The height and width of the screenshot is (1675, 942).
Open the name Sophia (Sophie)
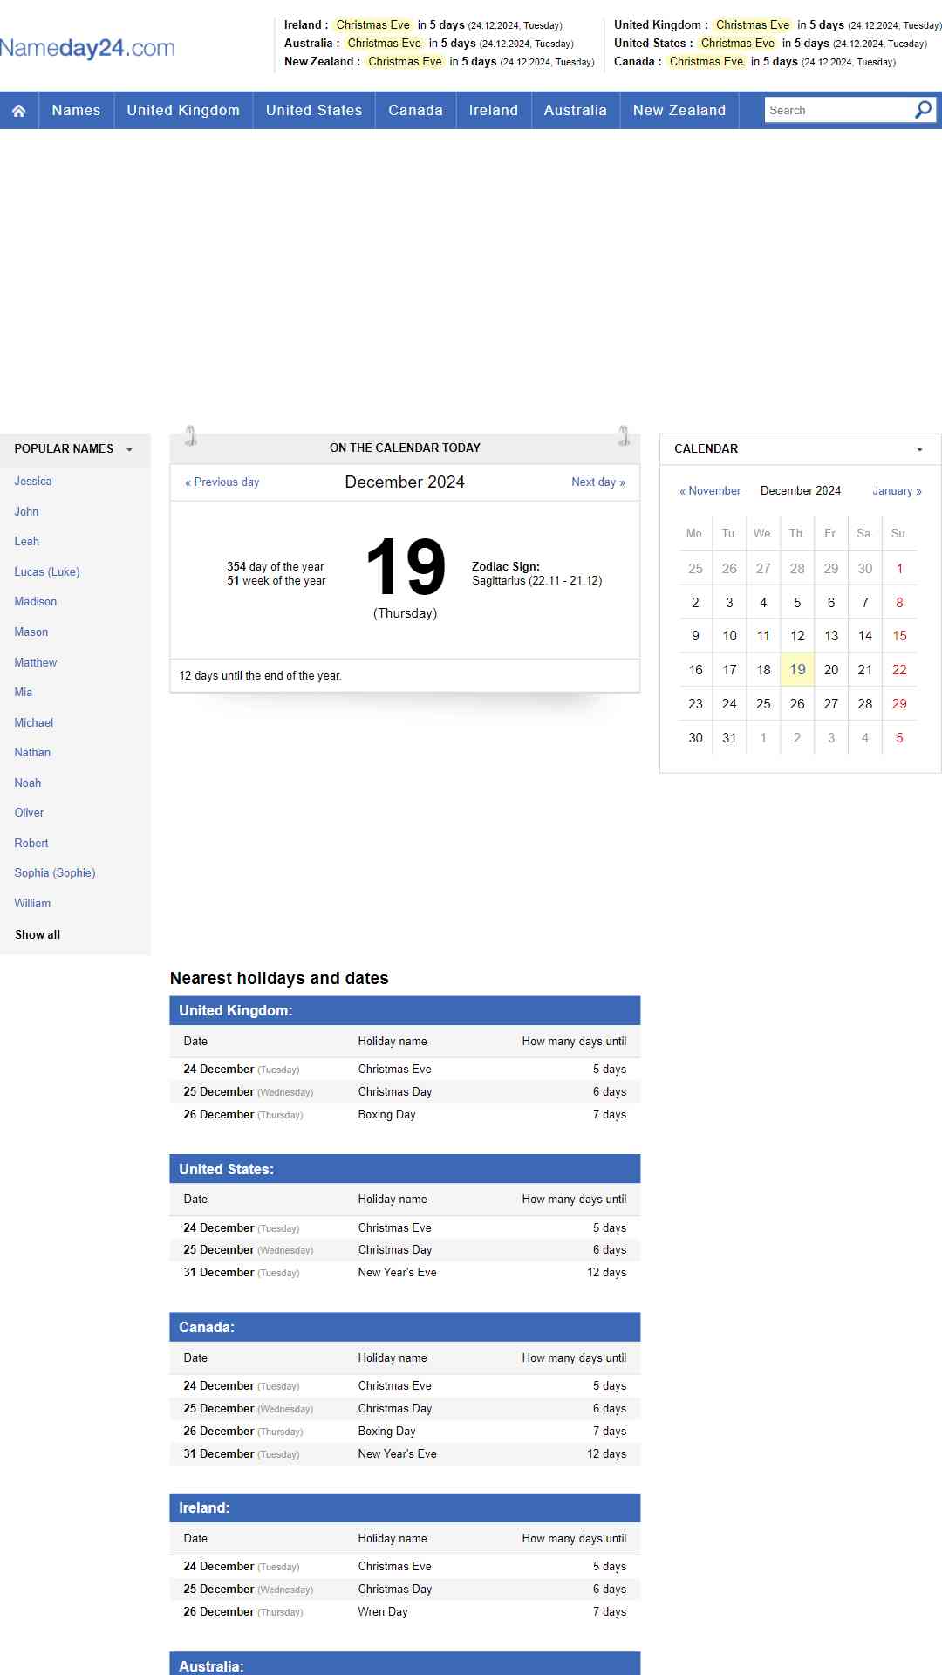pos(55,873)
